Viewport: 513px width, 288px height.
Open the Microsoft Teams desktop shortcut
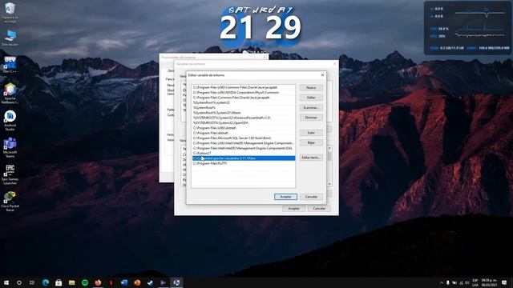tap(10, 147)
